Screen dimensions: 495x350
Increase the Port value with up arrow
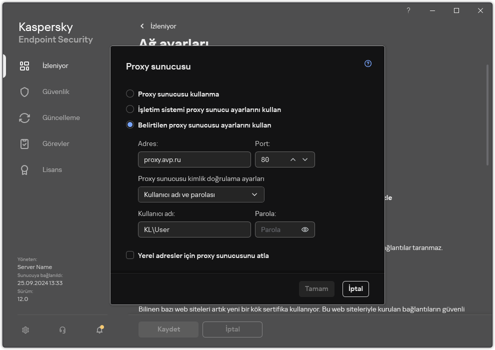[x=292, y=159]
